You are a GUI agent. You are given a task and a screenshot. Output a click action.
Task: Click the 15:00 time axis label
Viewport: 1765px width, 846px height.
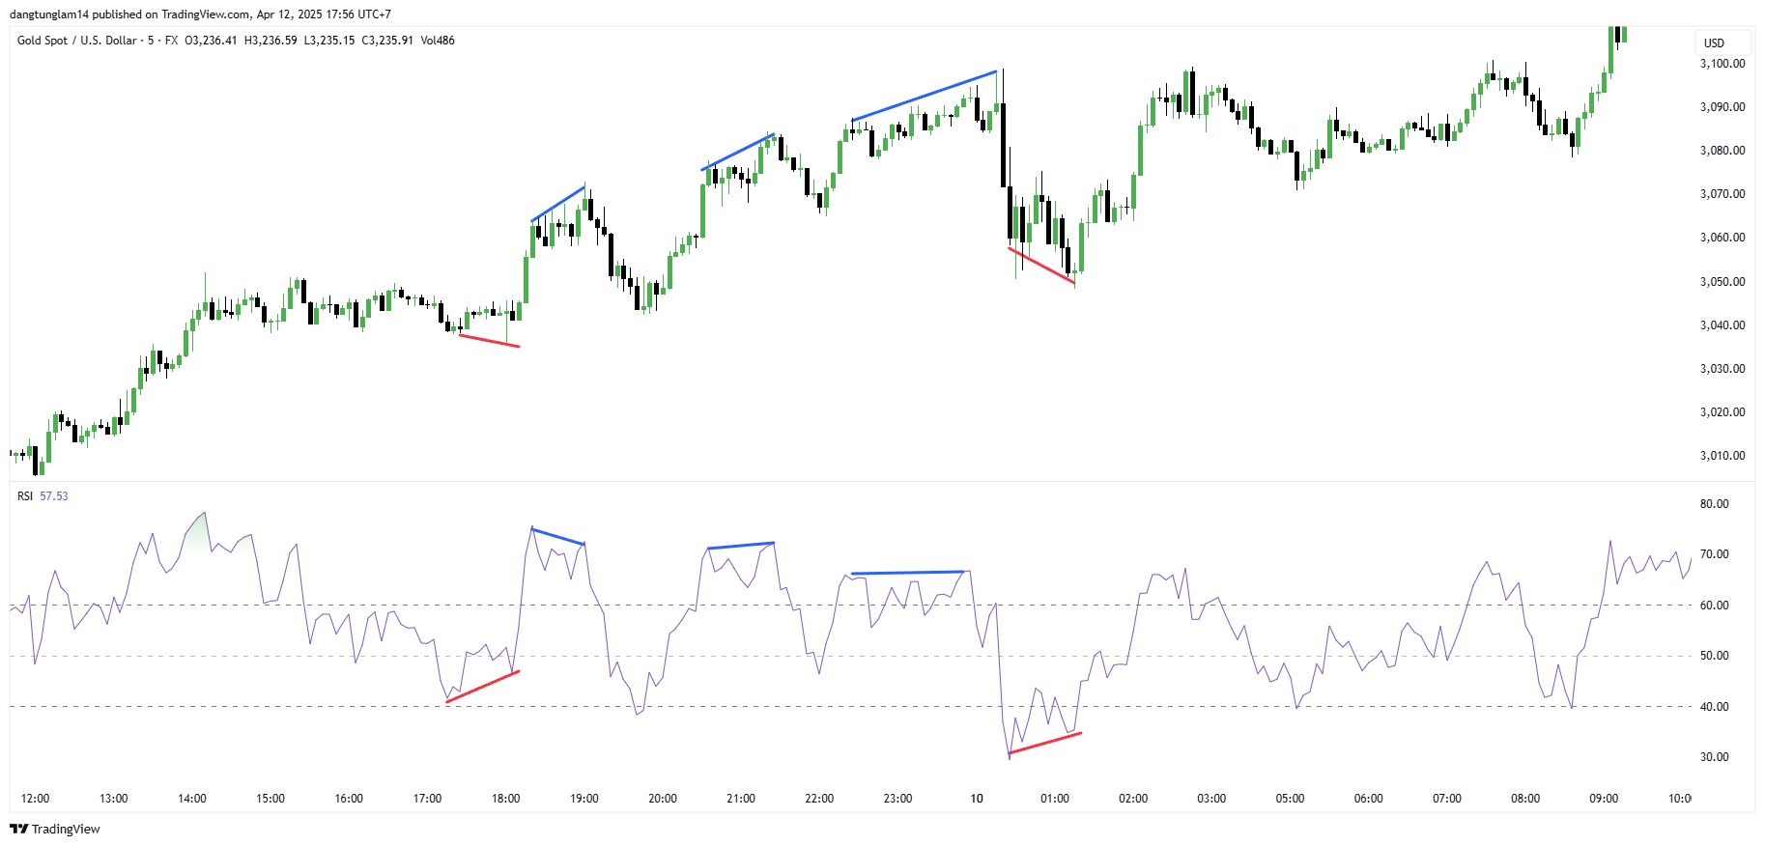click(270, 799)
